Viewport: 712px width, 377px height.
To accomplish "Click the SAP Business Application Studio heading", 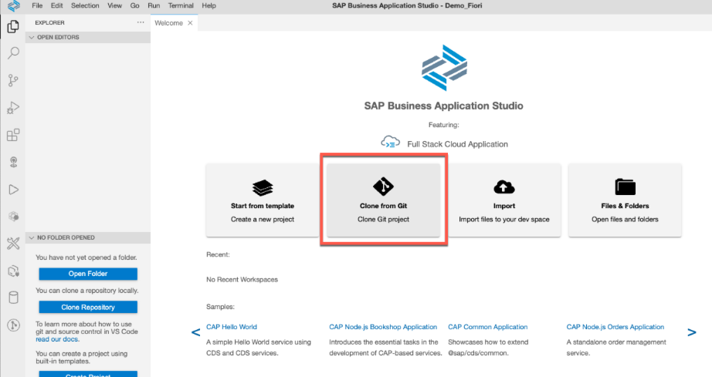I will pos(443,106).
